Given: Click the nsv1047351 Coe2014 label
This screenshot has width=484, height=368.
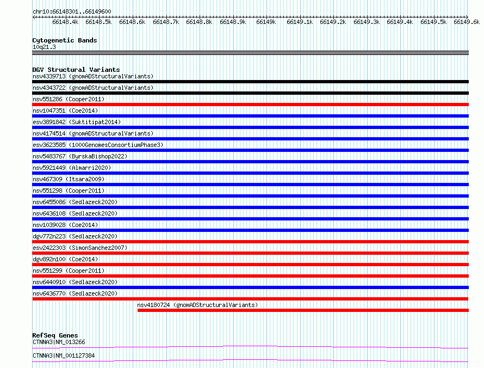Looking at the screenshot, I should pos(65,111).
